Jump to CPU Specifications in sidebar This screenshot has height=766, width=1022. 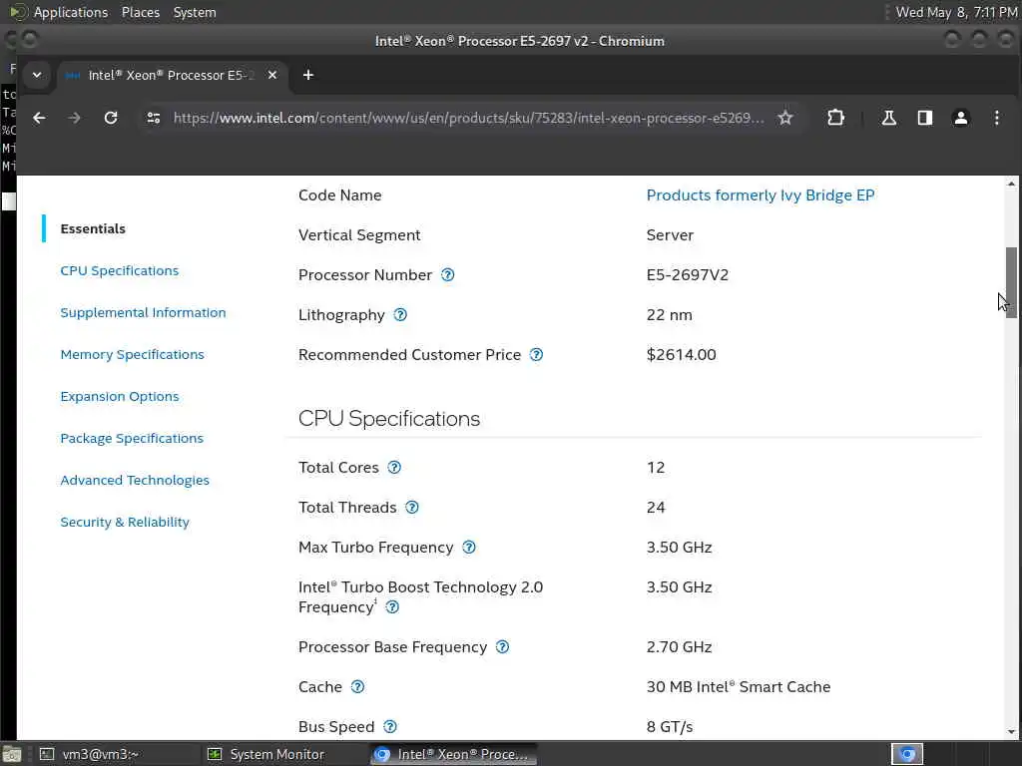pos(120,271)
